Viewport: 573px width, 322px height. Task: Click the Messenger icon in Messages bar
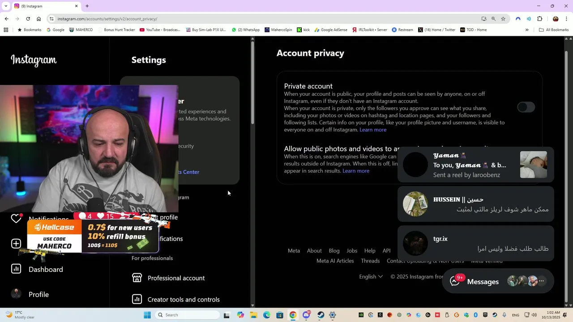coord(455,281)
